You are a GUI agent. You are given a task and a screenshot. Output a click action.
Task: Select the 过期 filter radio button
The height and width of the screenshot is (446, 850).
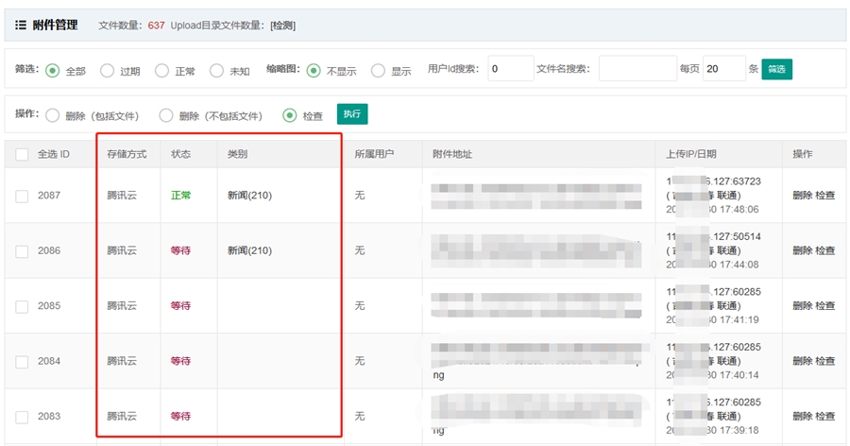(108, 70)
